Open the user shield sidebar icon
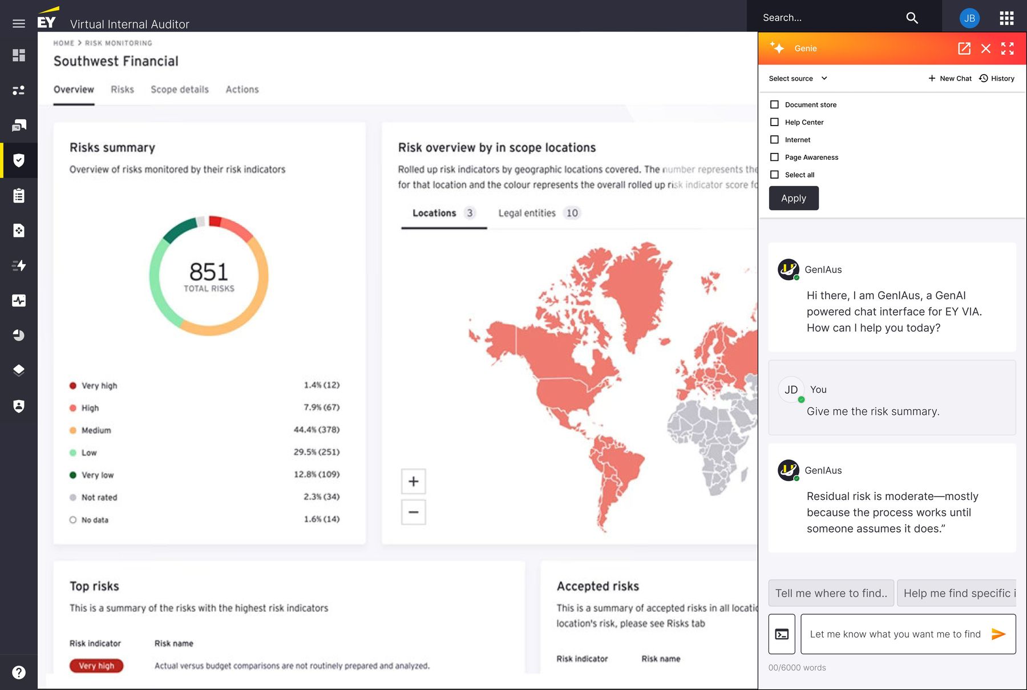 [19, 406]
